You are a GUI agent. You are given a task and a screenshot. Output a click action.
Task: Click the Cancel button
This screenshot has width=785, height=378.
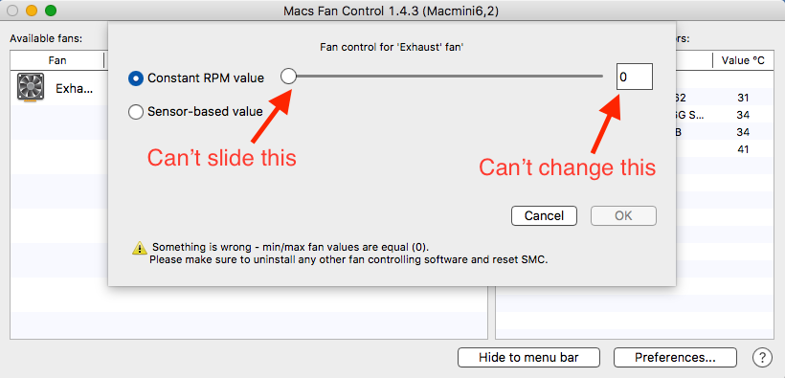coord(544,215)
